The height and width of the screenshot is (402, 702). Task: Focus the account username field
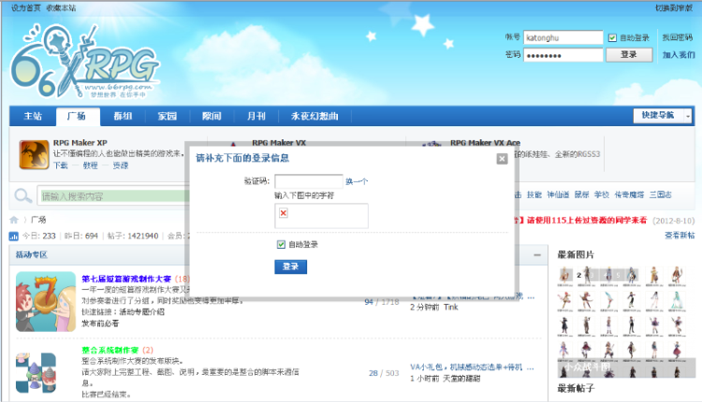tap(563, 37)
